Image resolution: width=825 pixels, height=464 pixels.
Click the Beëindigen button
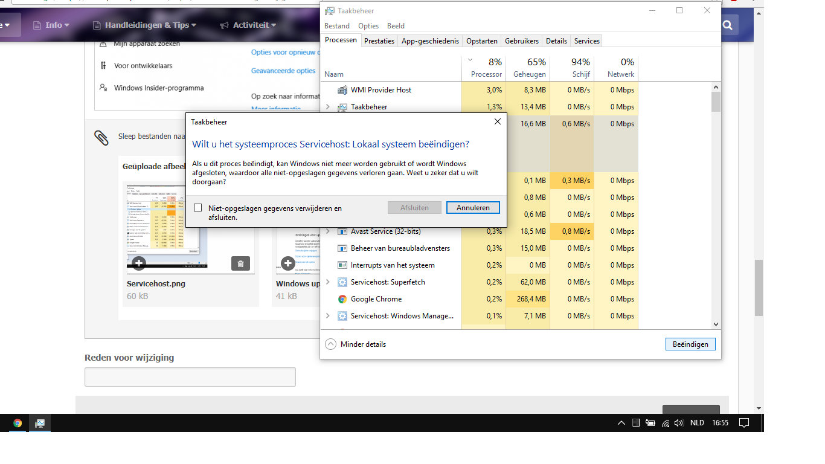[690, 344]
